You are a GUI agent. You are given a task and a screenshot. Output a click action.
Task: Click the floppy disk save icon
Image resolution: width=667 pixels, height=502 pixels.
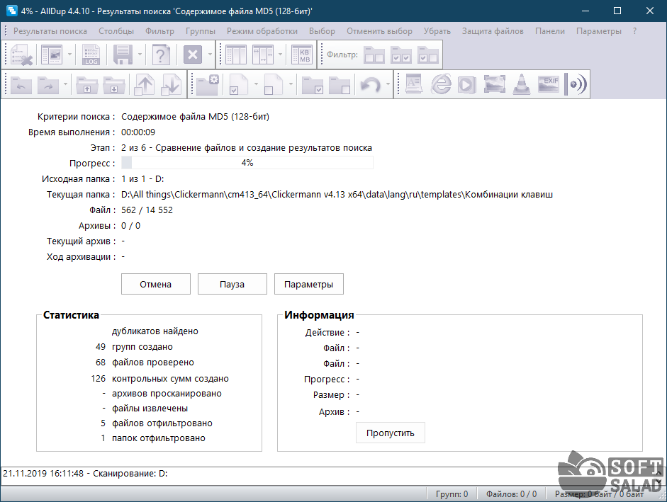click(123, 55)
